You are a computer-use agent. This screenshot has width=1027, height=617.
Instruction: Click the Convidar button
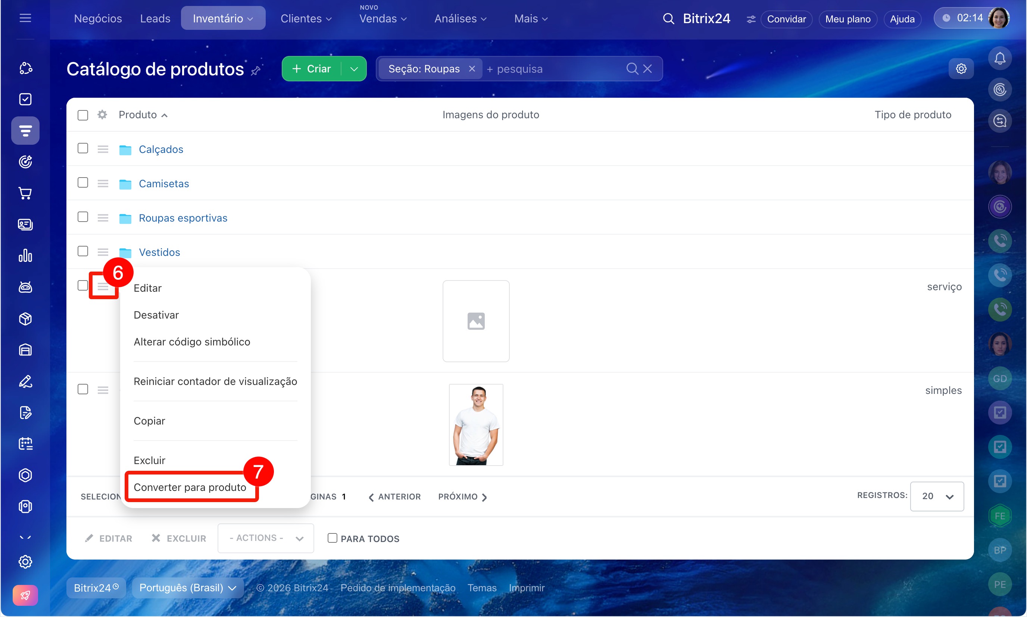[x=786, y=19]
